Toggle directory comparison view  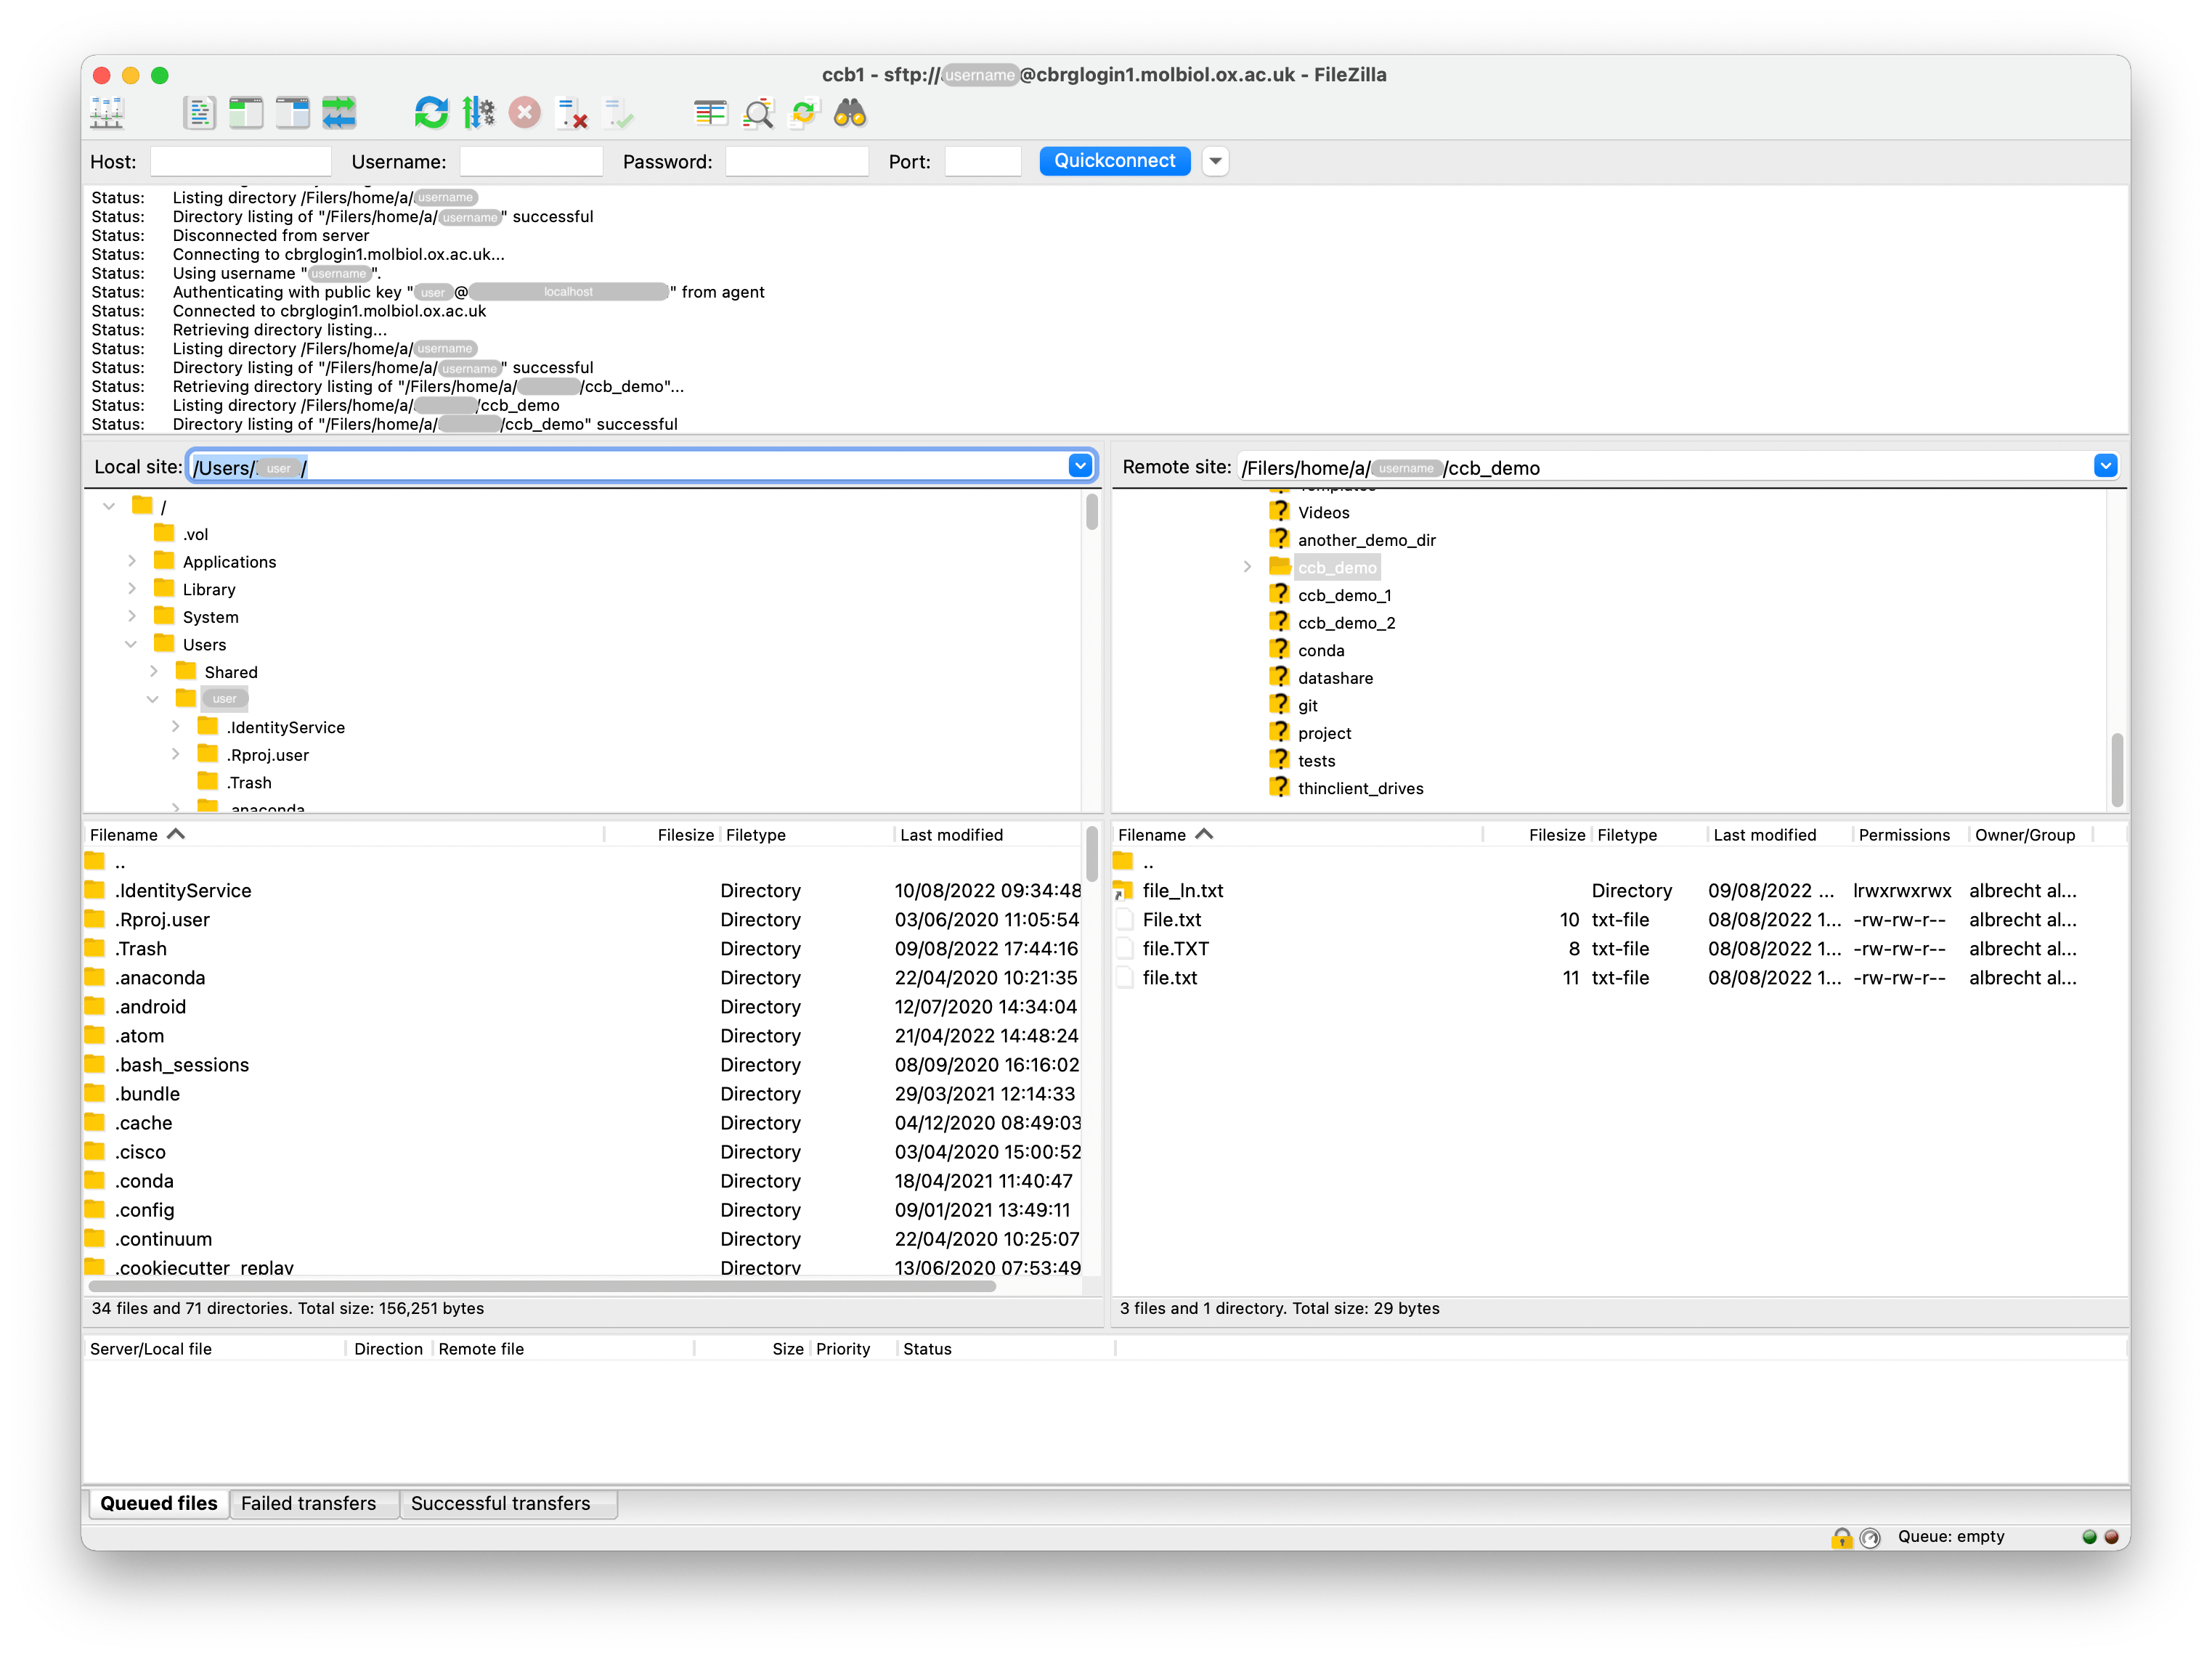[x=757, y=112]
